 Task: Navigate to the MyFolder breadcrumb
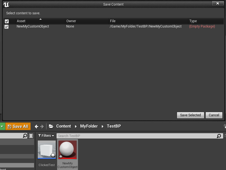click(x=89, y=126)
